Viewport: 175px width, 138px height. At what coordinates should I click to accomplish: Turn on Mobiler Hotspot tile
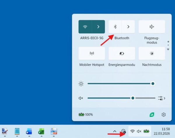pyautogui.click(x=92, y=53)
